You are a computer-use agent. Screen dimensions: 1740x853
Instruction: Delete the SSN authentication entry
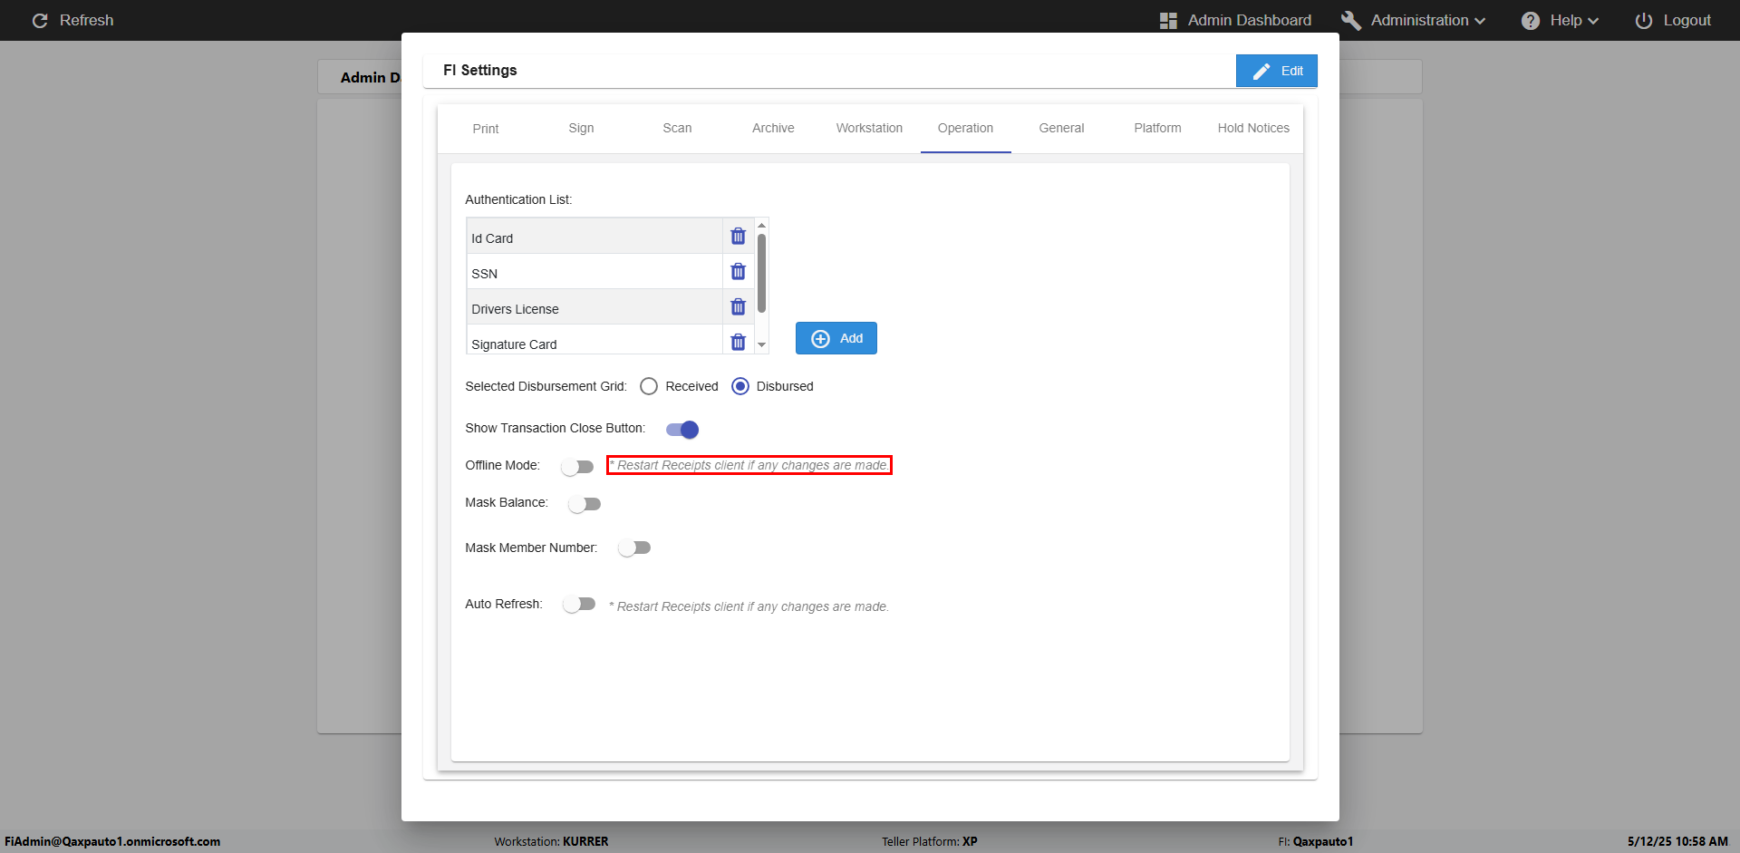(x=738, y=272)
